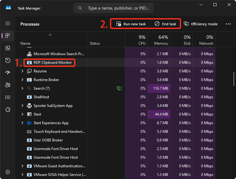Expand the Start Experiences App group

[x=22, y=123]
